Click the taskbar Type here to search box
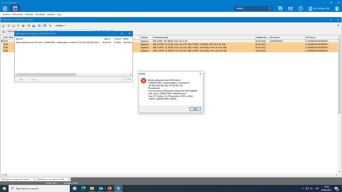Screen dimensions: 342x192 click(x=39, y=189)
